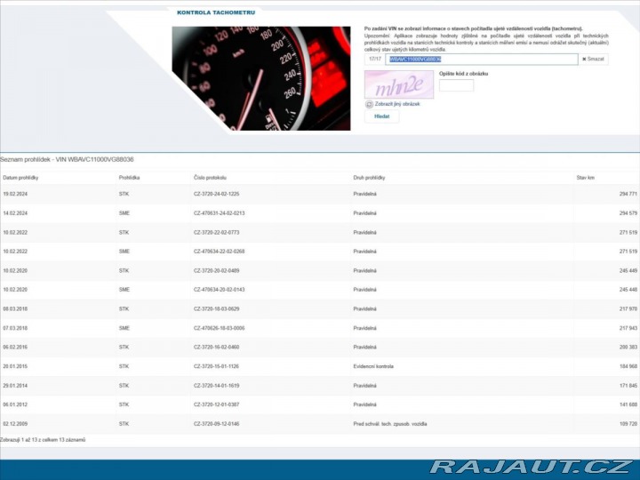Screen dimensions: 640x480
Task: Sort by Stav km column header
Action: 585,178
